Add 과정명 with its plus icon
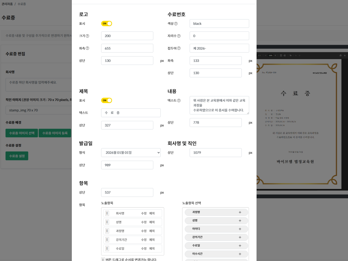 coord(240,212)
